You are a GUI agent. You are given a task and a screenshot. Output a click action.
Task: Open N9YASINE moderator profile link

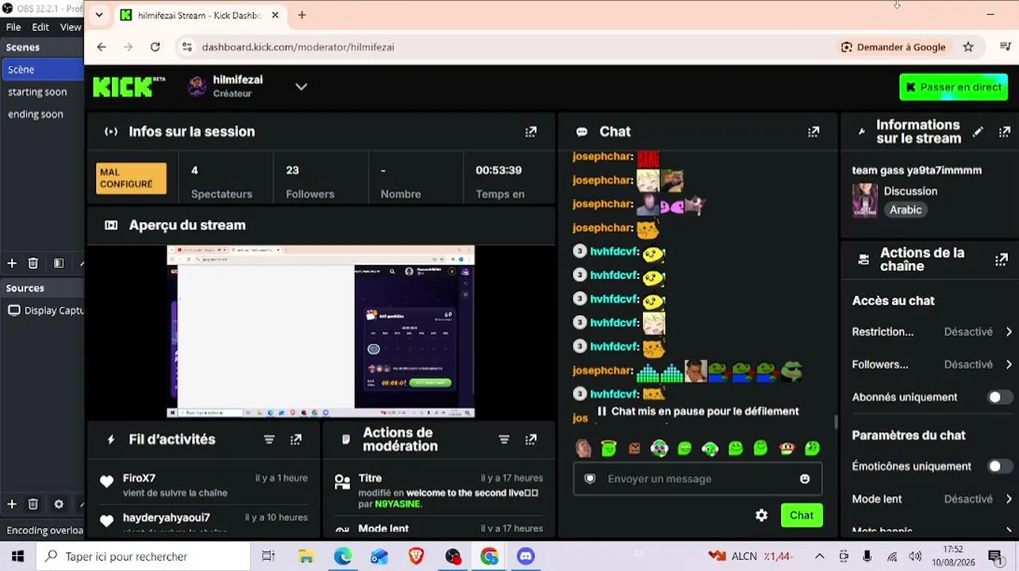[398, 504]
